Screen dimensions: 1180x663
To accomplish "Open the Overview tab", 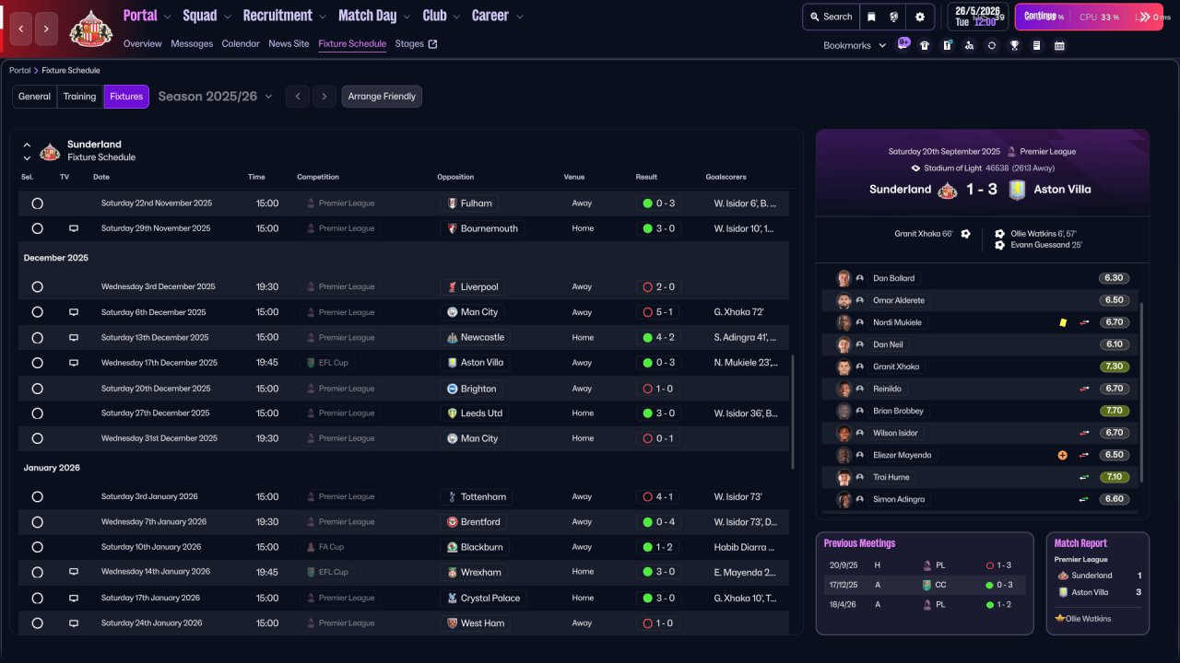I will coord(142,44).
